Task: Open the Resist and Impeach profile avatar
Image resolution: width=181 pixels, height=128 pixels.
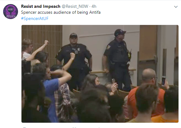Action: click(11, 12)
